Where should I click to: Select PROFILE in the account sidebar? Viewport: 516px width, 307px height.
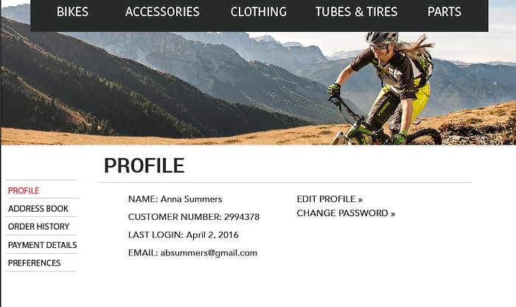[x=24, y=190]
